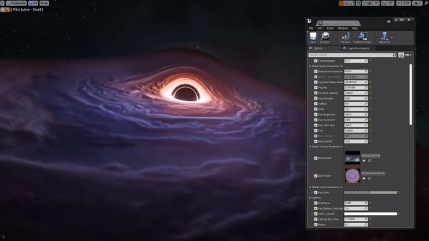Toggle the Time Multiplier checkbox
The image size is (429, 241).
(x=316, y=61)
